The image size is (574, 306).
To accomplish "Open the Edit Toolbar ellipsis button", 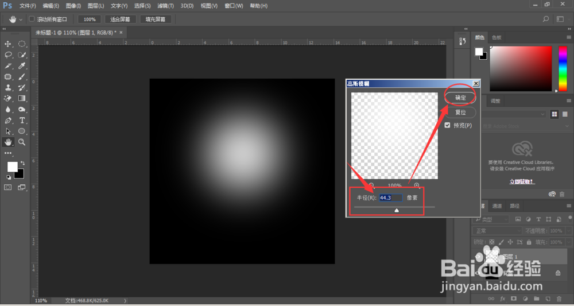I will pyautogui.click(x=7, y=153).
